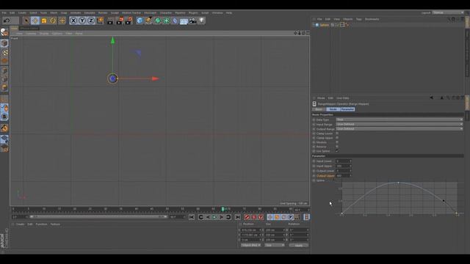The width and height of the screenshot is (470, 264).
Task: Switch to the Basic tab
Action: pos(319,109)
